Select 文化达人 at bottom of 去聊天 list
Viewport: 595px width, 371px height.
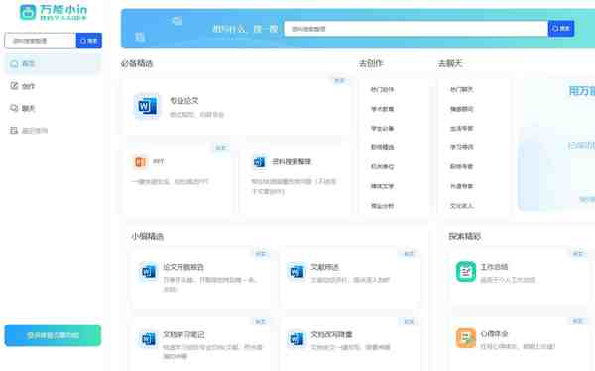click(x=461, y=206)
